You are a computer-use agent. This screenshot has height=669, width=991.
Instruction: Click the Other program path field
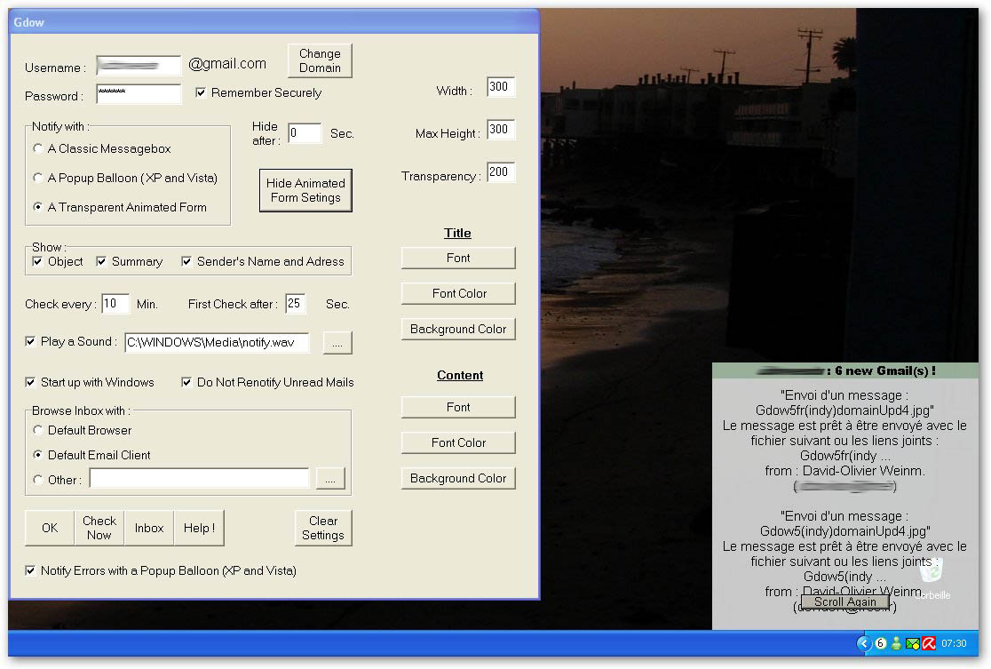point(199,478)
